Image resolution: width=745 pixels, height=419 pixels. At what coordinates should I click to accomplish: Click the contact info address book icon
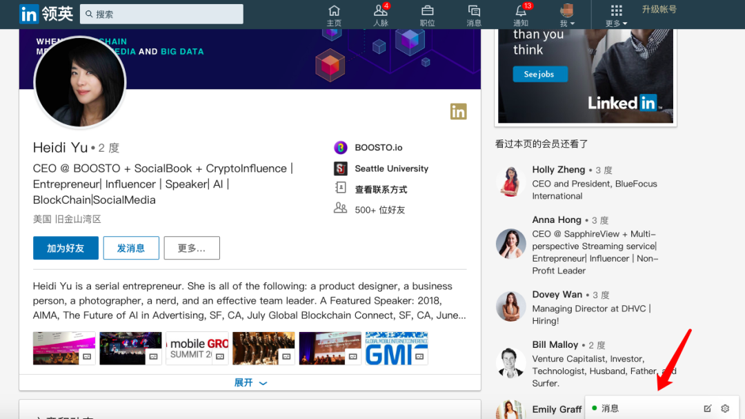click(x=341, y=188)
